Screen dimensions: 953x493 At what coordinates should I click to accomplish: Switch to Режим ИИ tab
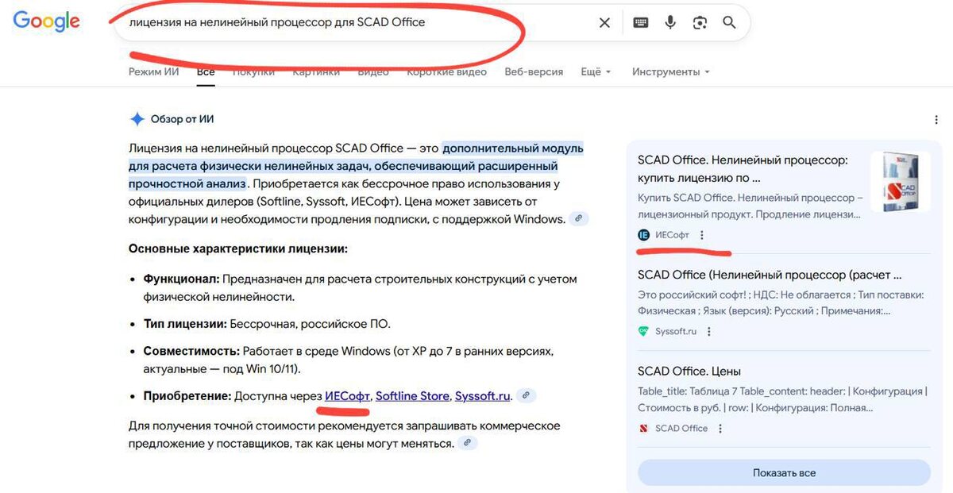(154, 71)
